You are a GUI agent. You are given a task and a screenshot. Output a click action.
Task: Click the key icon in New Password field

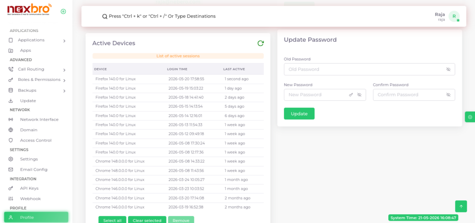pyautogui.click(x=351, y=94)
